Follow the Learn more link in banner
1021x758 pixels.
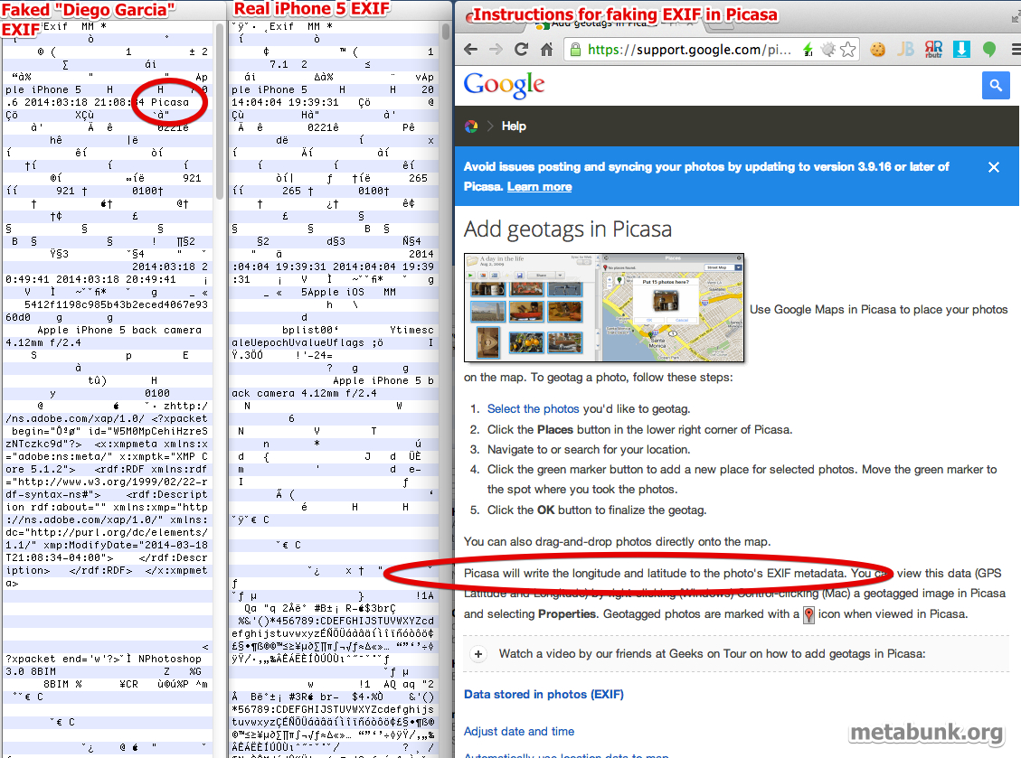pos(539,187)
